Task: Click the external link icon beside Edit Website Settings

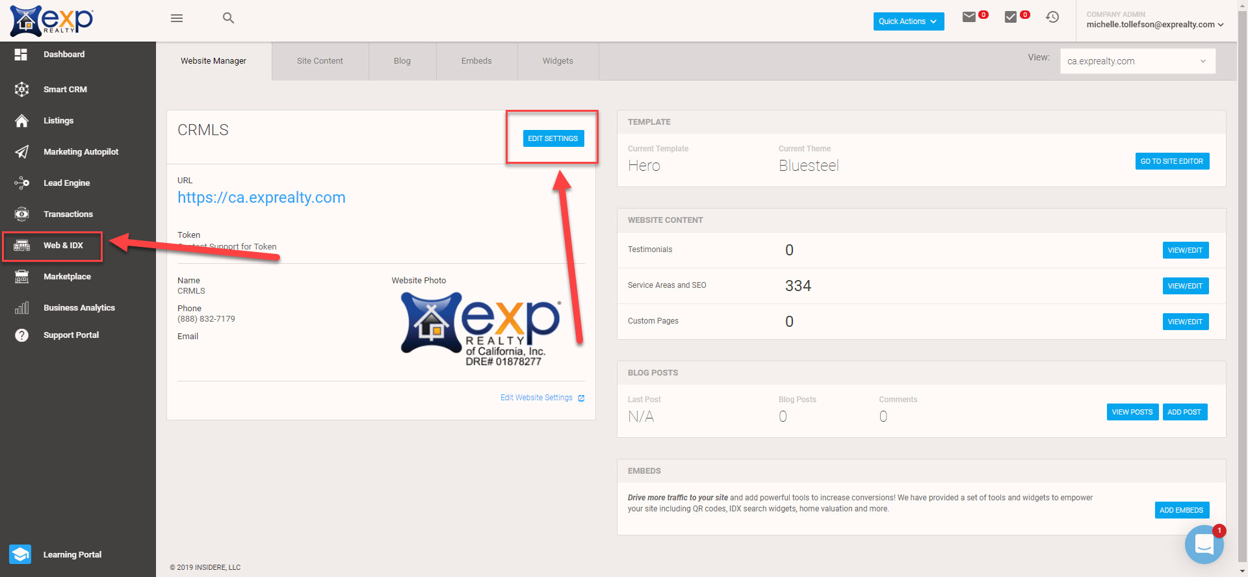Action: click(581, 398)
